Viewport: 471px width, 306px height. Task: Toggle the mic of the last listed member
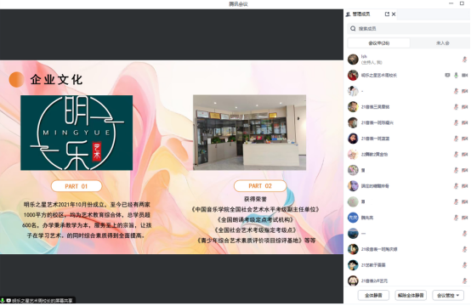tap(465, 280)
